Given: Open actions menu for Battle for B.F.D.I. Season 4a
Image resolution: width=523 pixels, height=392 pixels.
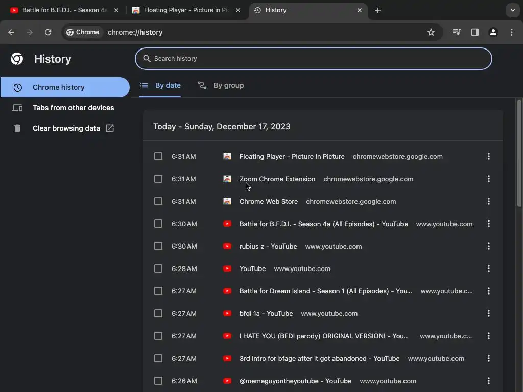Looking at the screenshot, I should tap(489, 224).
